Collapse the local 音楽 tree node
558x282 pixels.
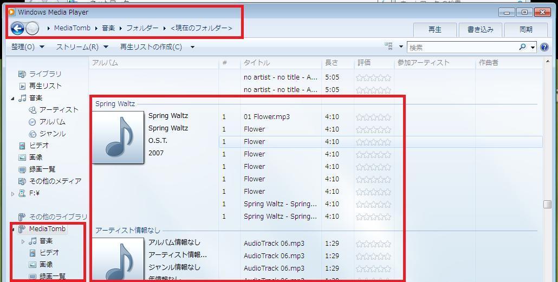(13, 98)
